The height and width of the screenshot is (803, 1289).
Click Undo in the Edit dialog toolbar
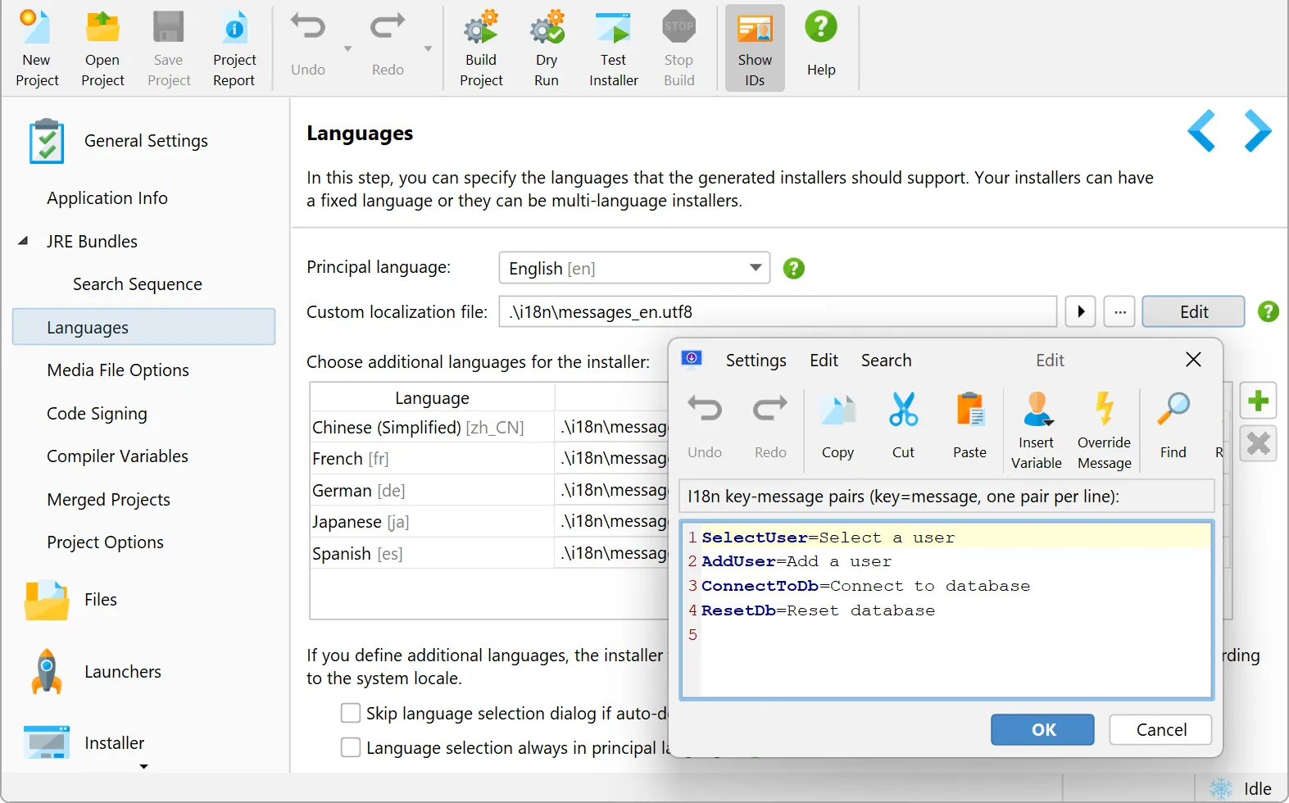coord(705,426)
